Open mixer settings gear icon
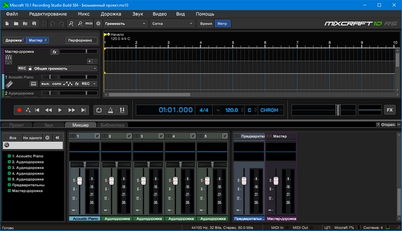This screenshot has width=402, height=231. point(48,138)
